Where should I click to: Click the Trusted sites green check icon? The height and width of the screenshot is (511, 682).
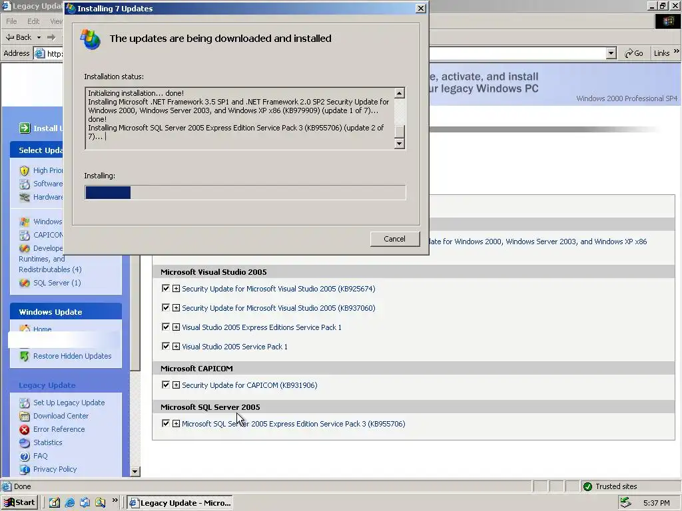click(587, 486)
